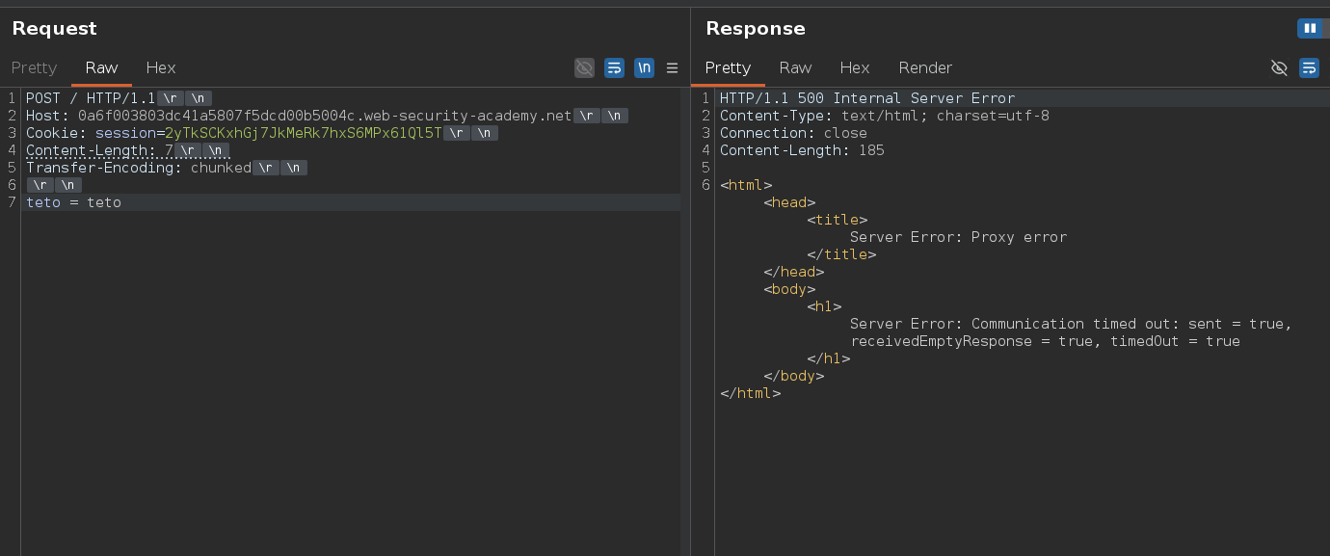The width and height of the screenshot is (1330, 556).
Task: Click 'Content-Length: 7' in the request
Action: pyautogui.click(x=99, y=150)
